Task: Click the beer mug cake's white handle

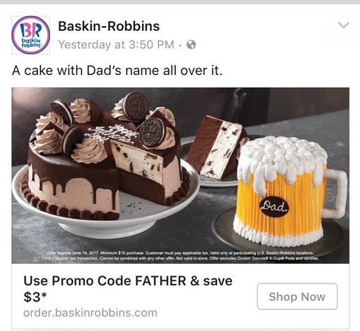Action: coord(335,194)
